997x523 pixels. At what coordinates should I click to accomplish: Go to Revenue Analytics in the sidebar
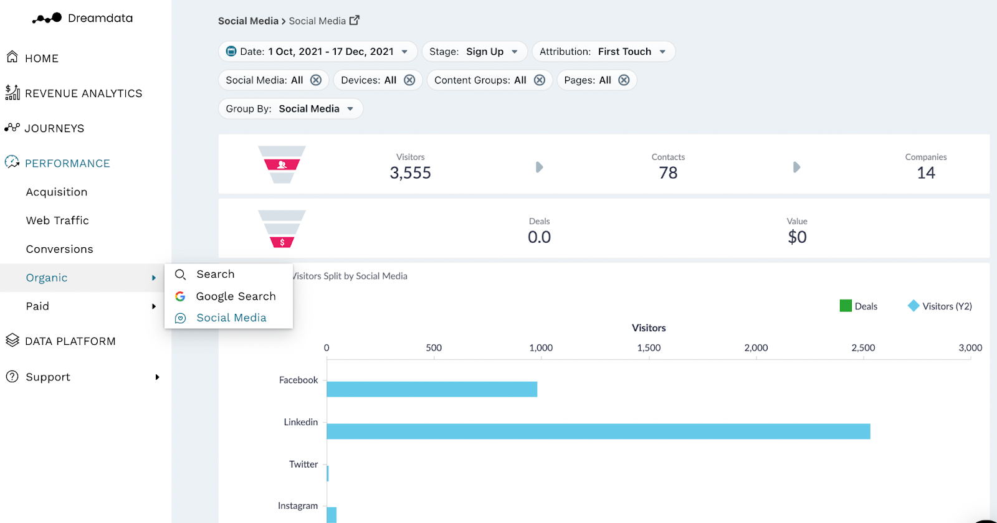click(x=83, y=93)
